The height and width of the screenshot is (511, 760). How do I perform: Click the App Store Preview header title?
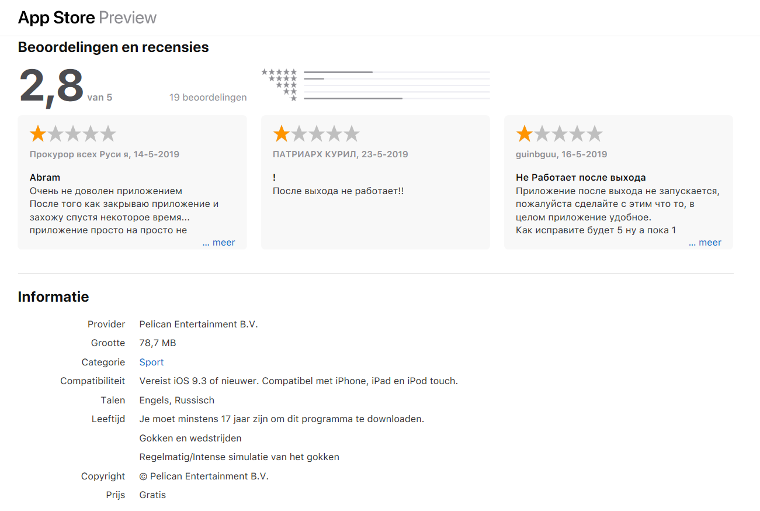point(87,18)
